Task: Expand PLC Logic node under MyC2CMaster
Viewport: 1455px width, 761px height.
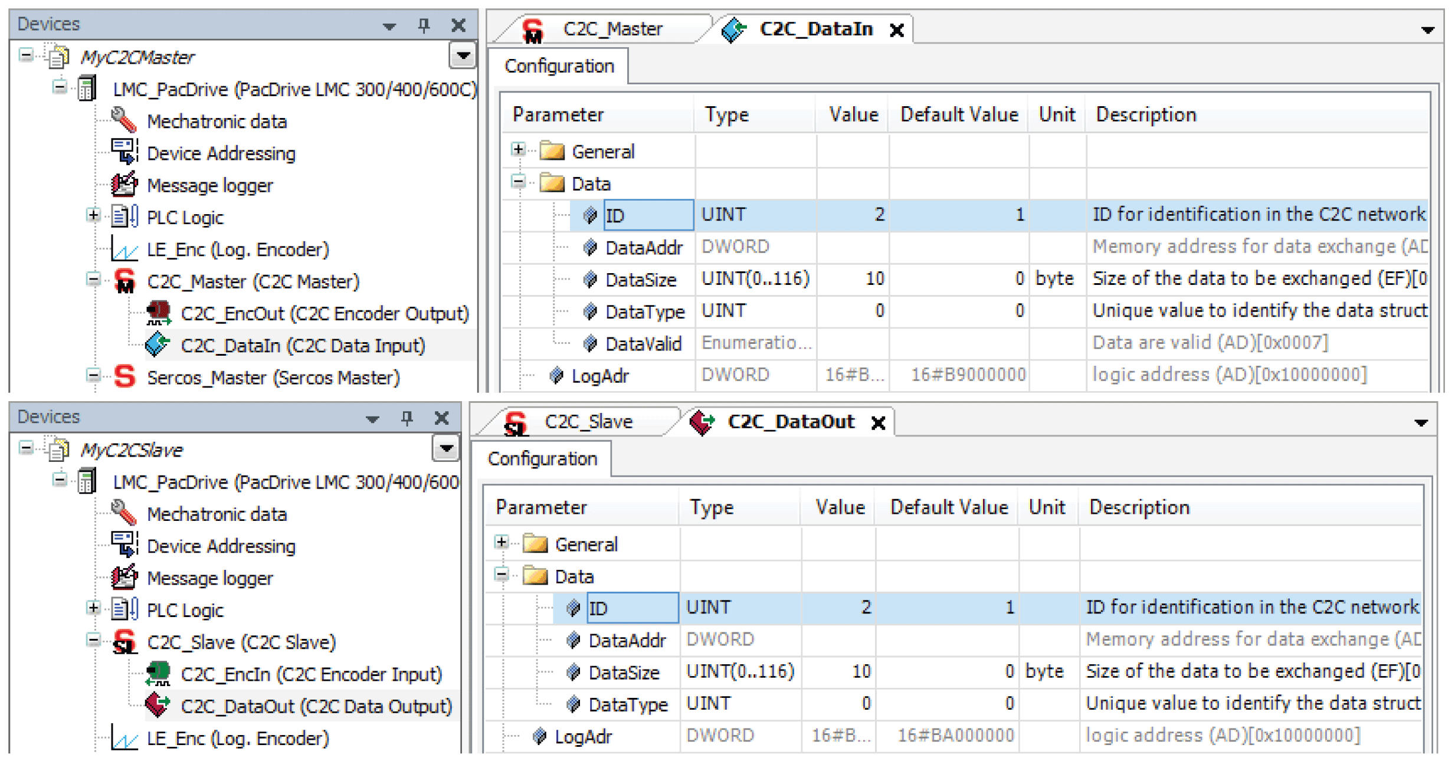Action: point(93,216)
